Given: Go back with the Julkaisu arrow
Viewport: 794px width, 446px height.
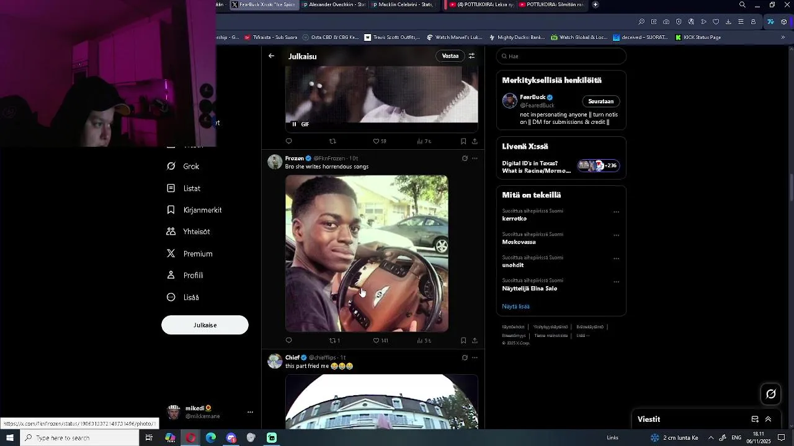Looking at the screenshot, I should point(271,56).
